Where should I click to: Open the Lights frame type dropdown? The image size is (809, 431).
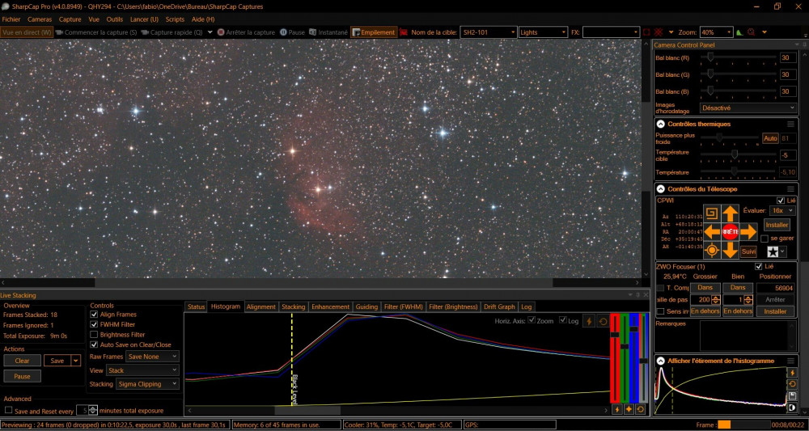tap(544, 32)
